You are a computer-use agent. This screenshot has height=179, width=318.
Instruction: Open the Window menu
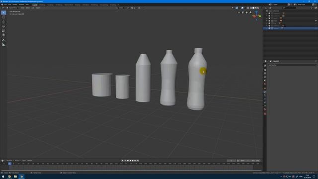(21, 4)
